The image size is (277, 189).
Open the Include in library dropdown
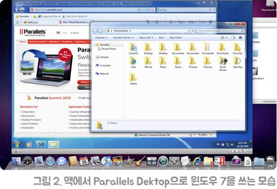(x=123, y=37)
